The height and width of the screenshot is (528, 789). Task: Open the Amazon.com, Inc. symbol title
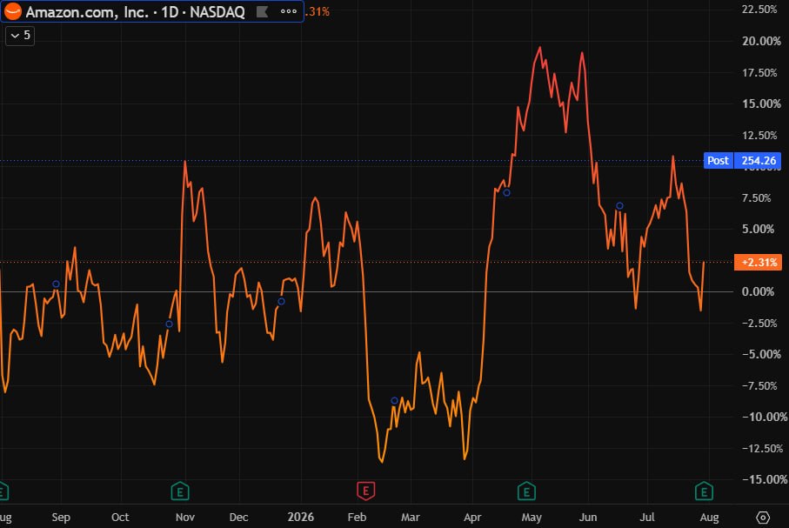click(135, 11)
